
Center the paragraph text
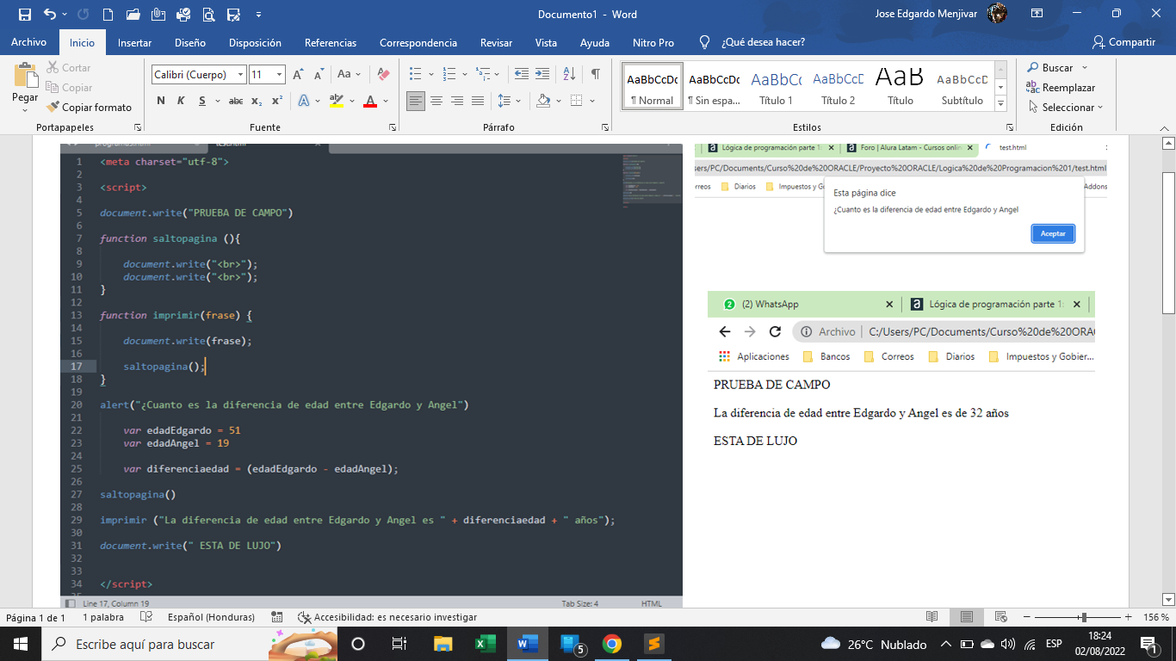436,101
